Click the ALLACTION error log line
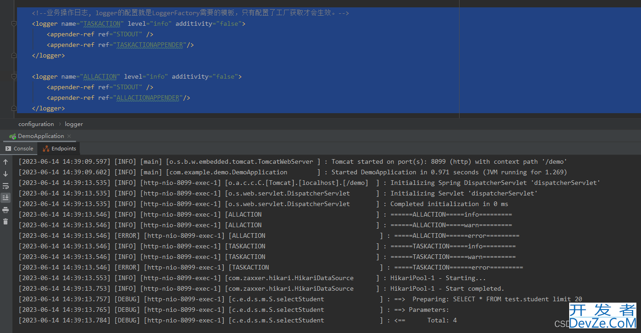 (269, 235)
